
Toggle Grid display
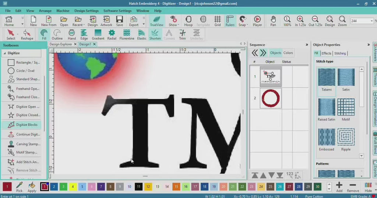pyautogui.click(x=217, y=21)
